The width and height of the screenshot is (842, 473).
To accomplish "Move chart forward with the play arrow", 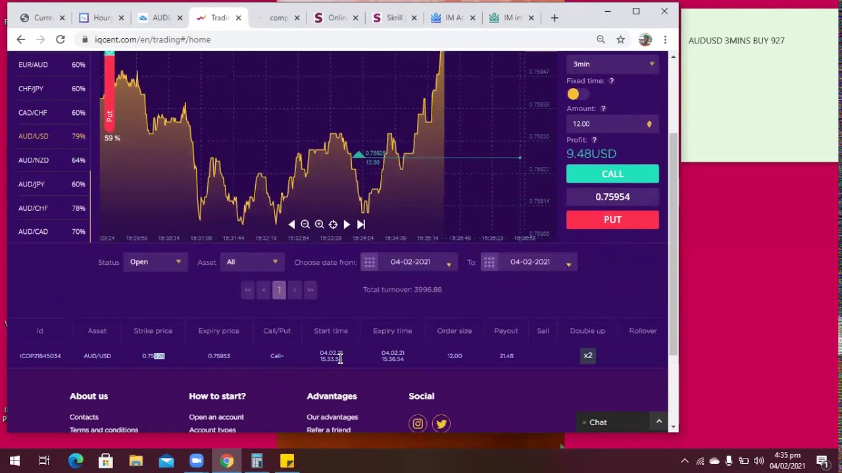I will [347, 224].
